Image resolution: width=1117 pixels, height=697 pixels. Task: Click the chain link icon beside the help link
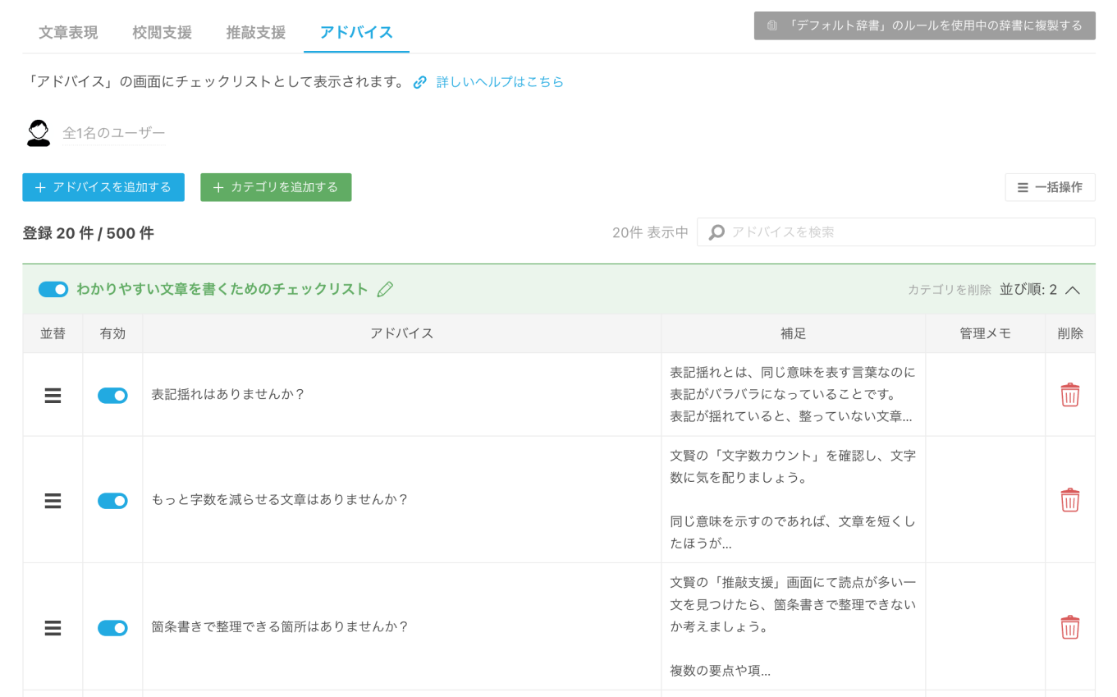point(420,82)
